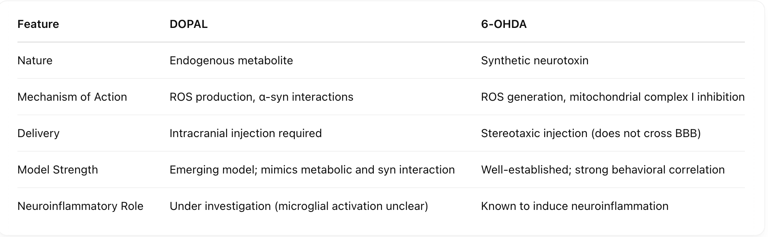Image resolution: width=768 pixels, height=237 pixels.
Task: Select the Neuroinflammatory Role row label
Action: point(80,206)
